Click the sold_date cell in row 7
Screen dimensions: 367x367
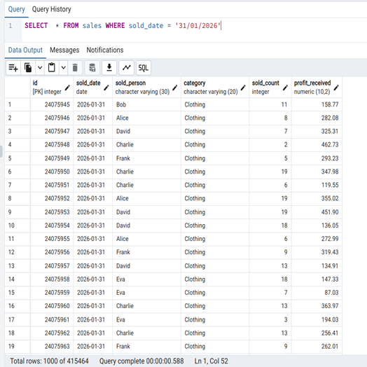pos(93,185)
